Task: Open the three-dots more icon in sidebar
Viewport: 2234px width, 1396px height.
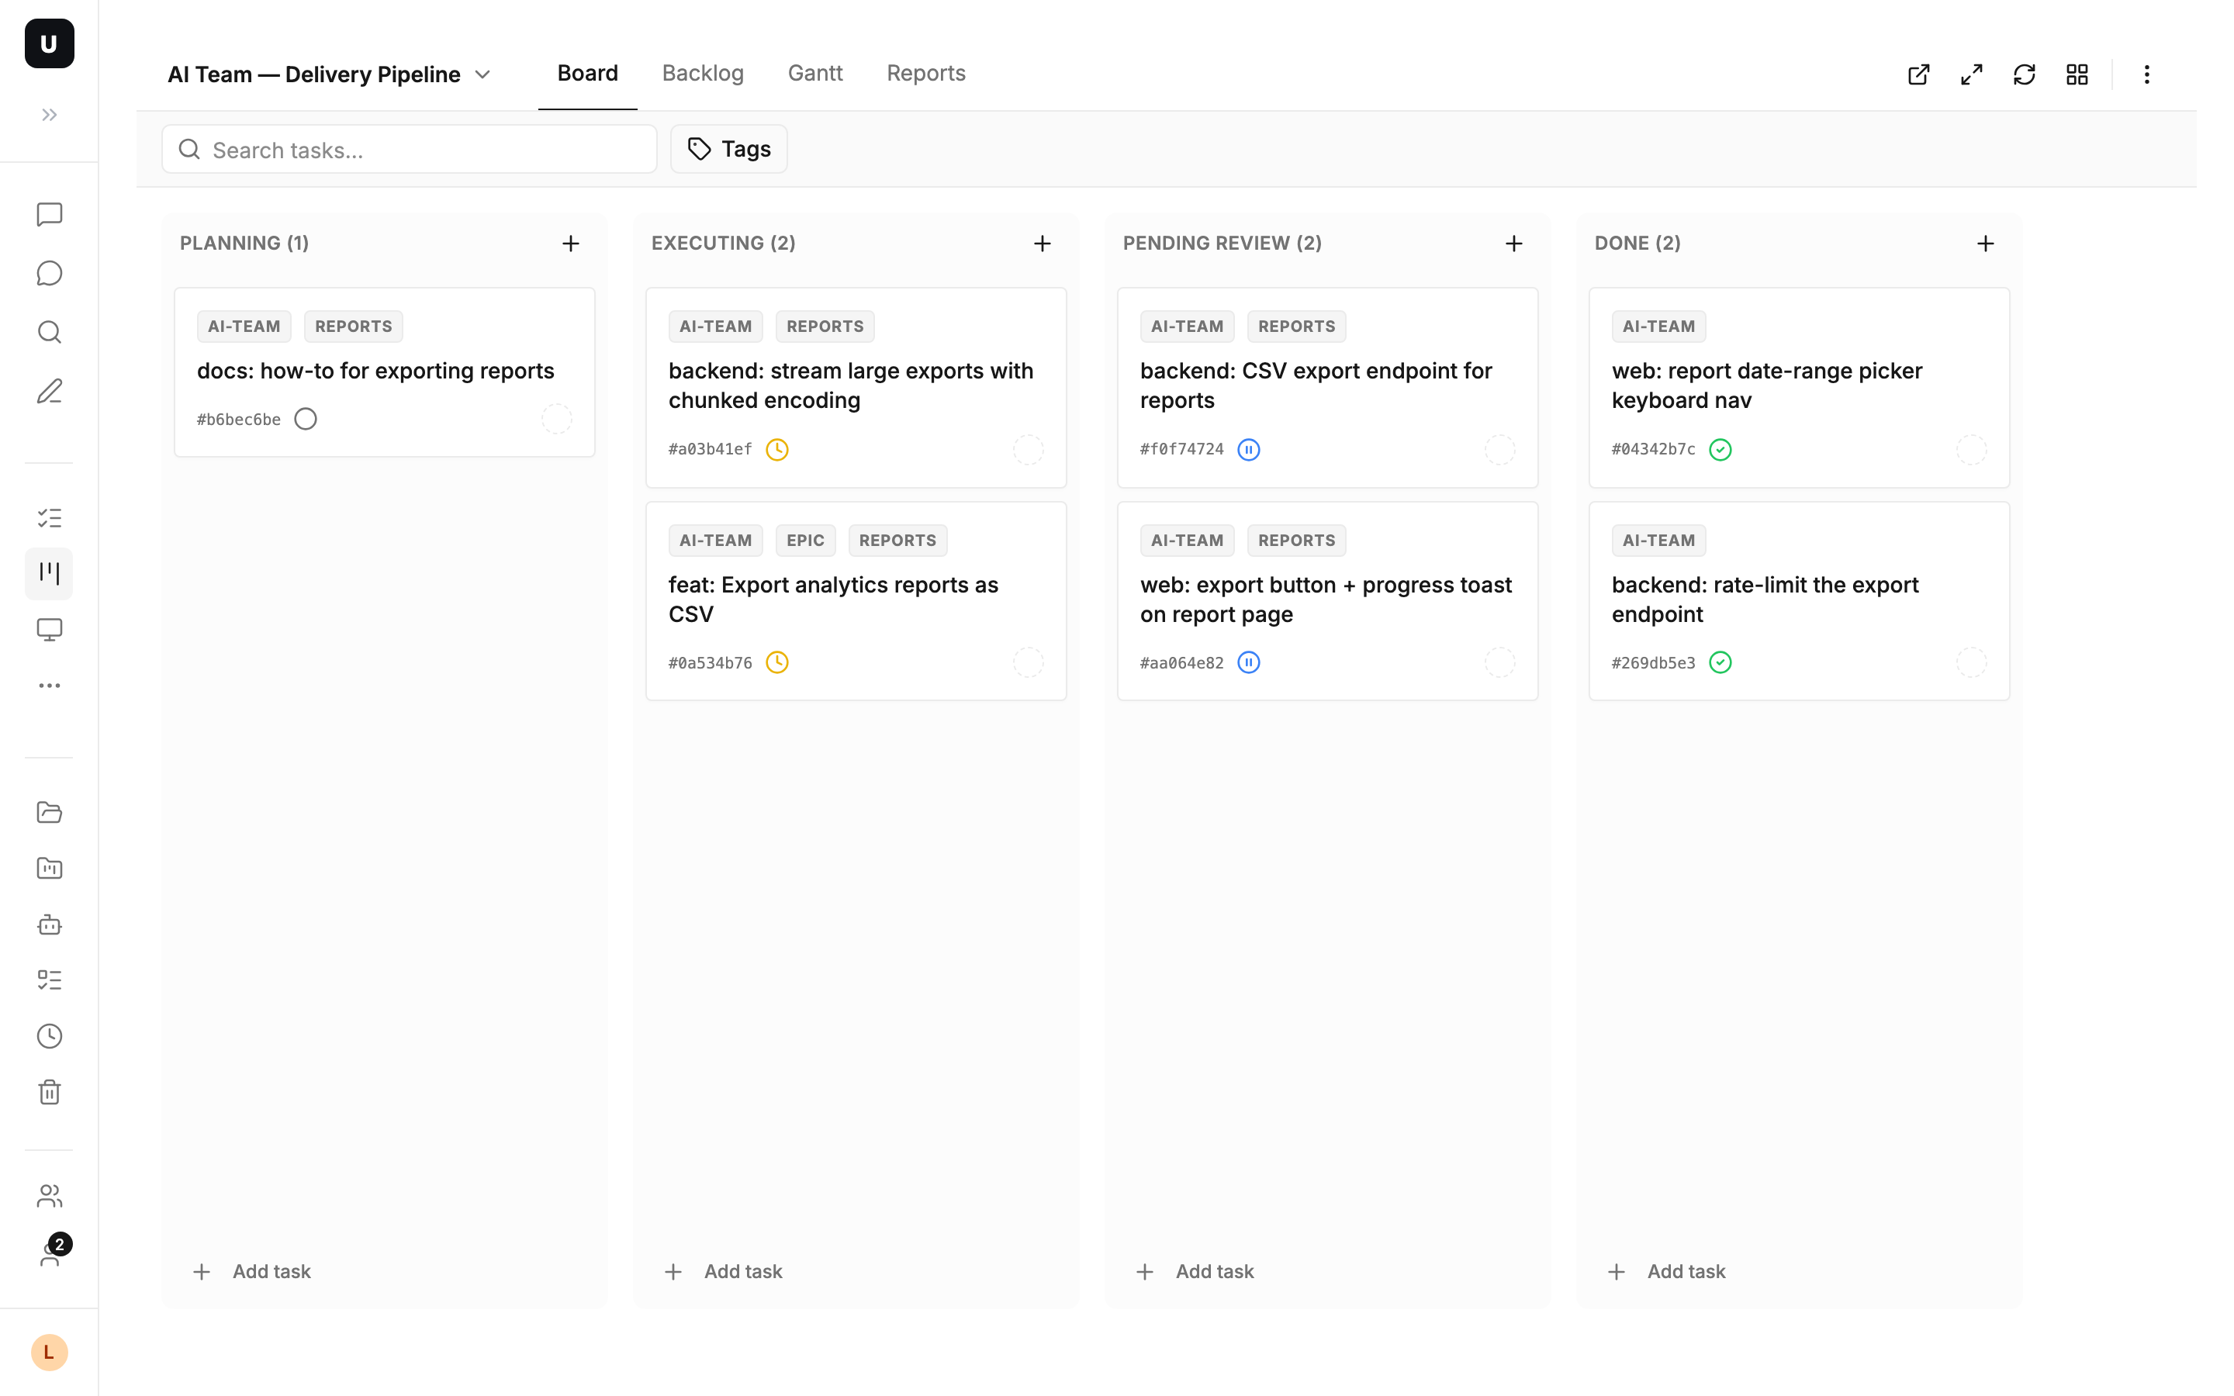Action: (49, 686)
